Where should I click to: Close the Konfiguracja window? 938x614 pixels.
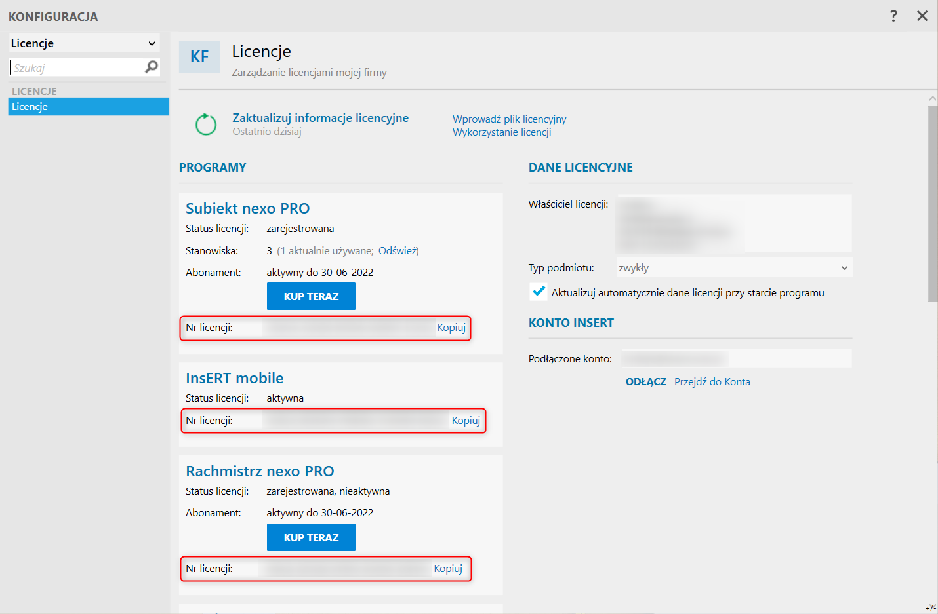922,16
